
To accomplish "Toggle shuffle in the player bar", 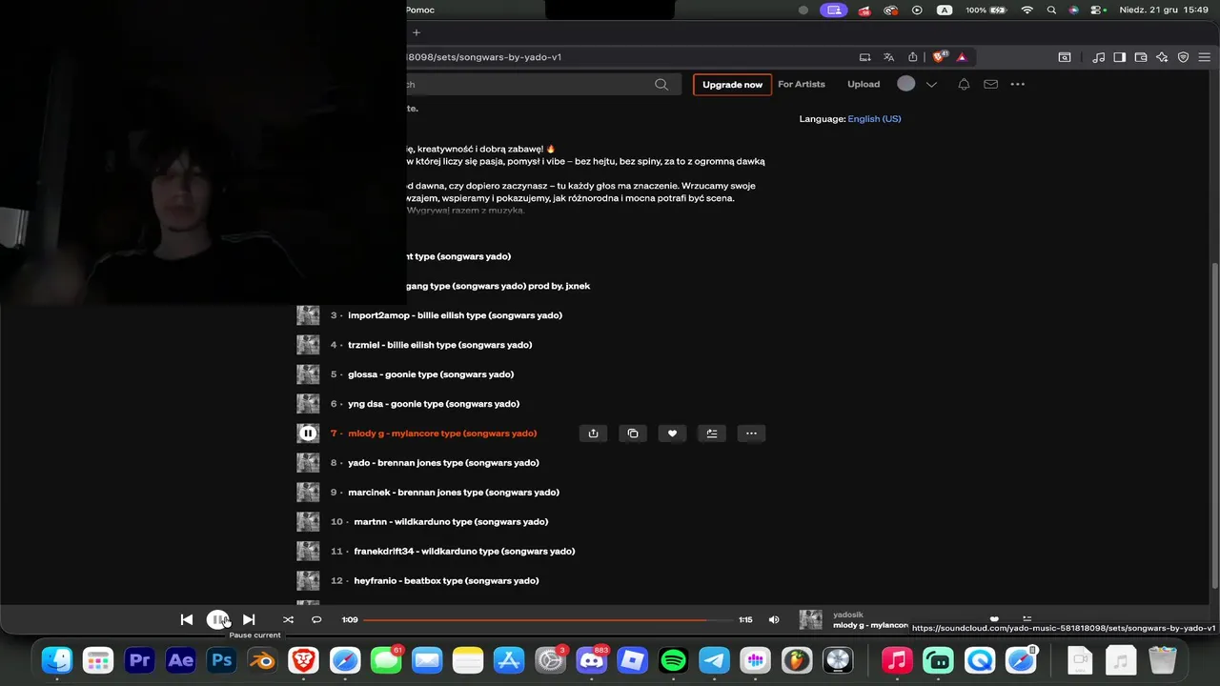I will (x=288, y=619).
